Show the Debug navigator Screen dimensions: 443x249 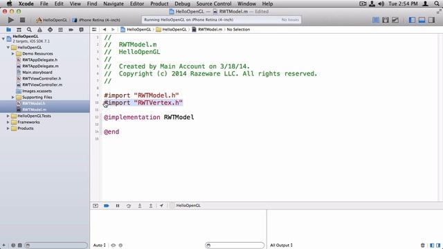click(60, 30)
